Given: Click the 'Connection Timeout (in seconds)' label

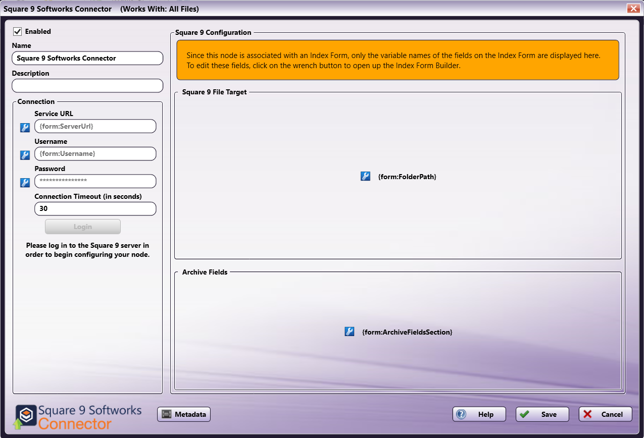Looking at the screenshot, I should (x=88, y=196).
